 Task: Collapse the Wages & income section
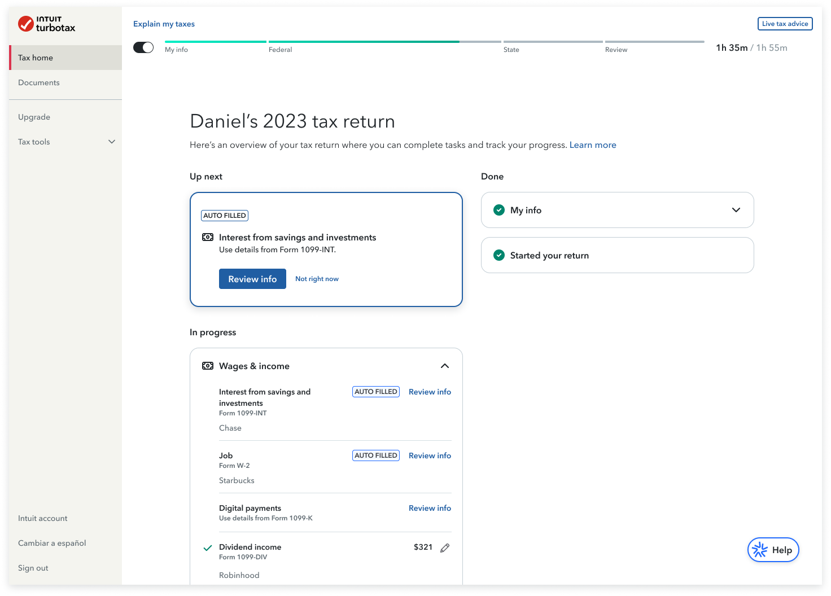point(445,366)
